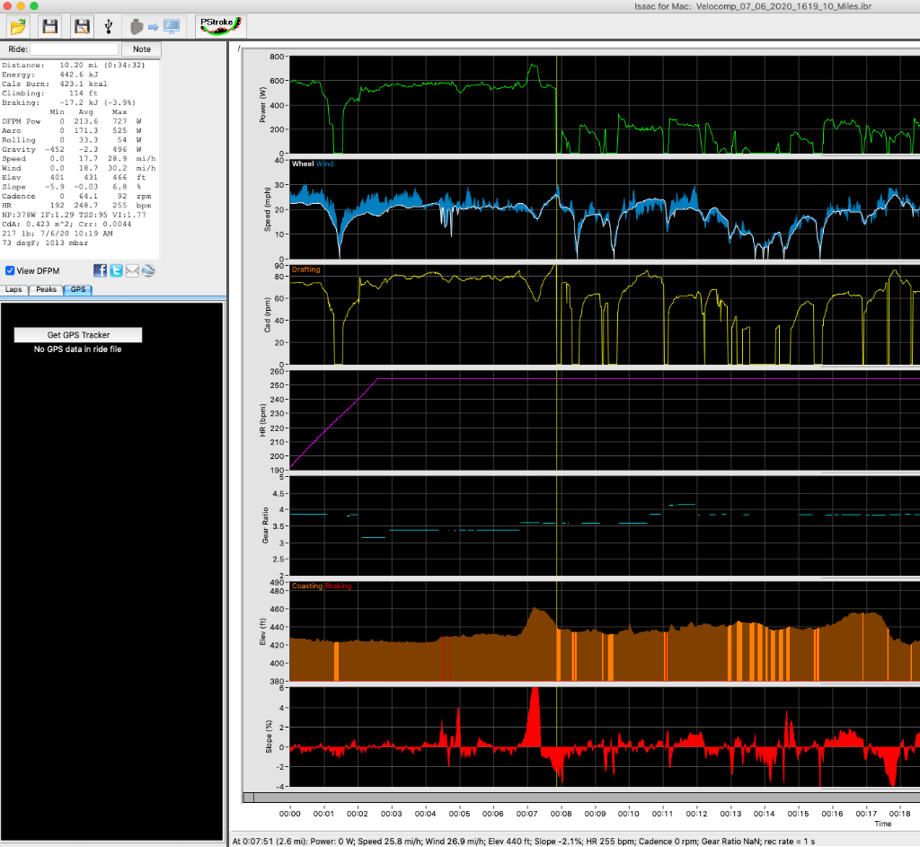This screenshot has height=847, width=920.
Task: Click the USB connection icon
Action: tap(109, 26)
